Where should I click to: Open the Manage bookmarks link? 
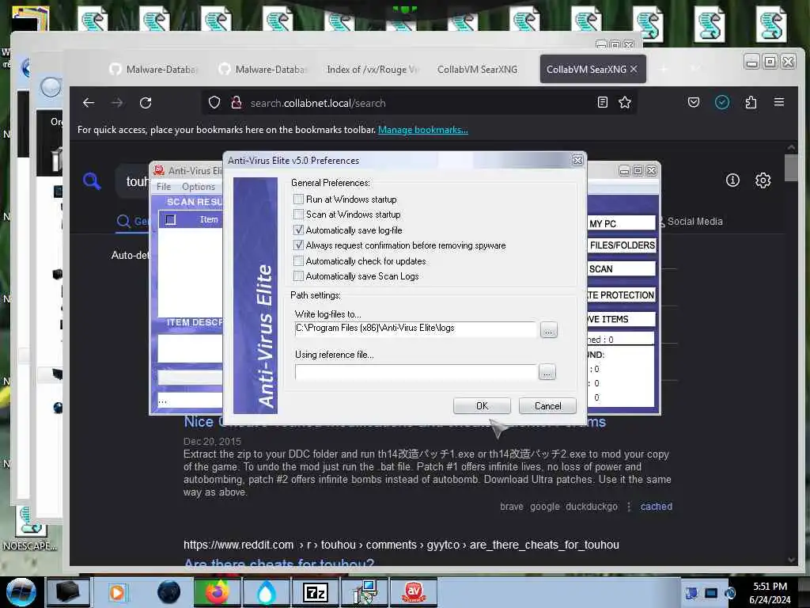pos(422,130)
